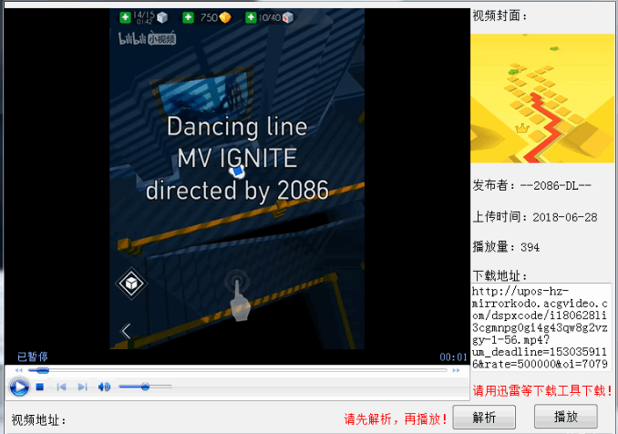
Task: Skip to previous track icon
Action: (61, 387)
